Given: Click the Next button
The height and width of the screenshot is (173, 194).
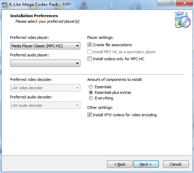Looking at the screenshot, I should tap(146, 164).
